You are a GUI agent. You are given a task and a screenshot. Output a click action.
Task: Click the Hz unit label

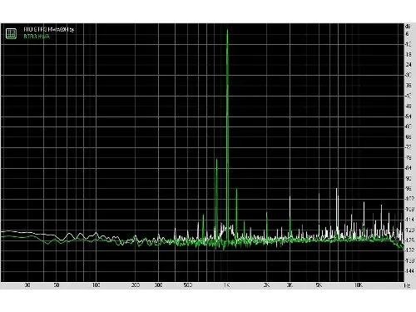coord(408,285)
